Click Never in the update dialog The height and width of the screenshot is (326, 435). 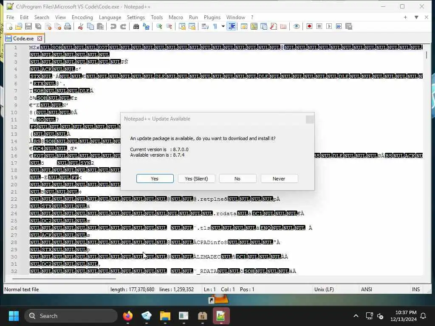click(x=279, y=179)
